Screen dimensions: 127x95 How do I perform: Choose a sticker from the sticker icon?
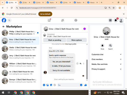pyautogui.click(x=51, y=85)
